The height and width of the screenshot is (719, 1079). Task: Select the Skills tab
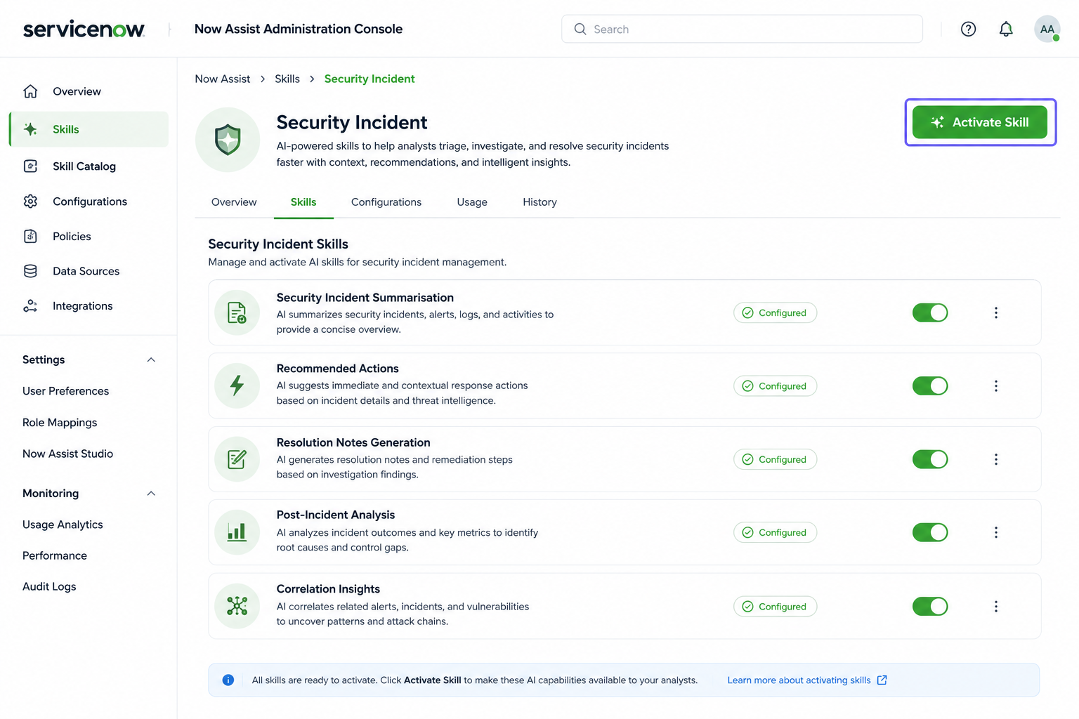point(303,202)
